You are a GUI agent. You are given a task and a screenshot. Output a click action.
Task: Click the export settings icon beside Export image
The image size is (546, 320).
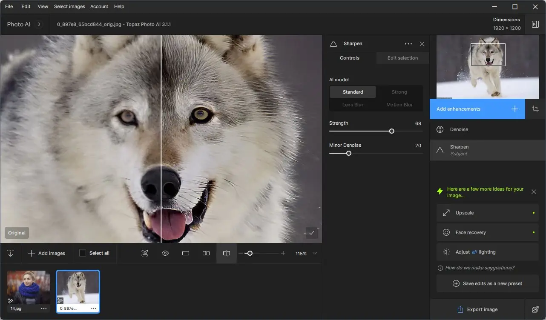click(535, 309)
